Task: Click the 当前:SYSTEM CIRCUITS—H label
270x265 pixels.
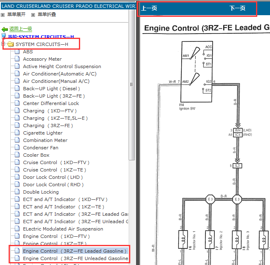Action: click(41, 37)
